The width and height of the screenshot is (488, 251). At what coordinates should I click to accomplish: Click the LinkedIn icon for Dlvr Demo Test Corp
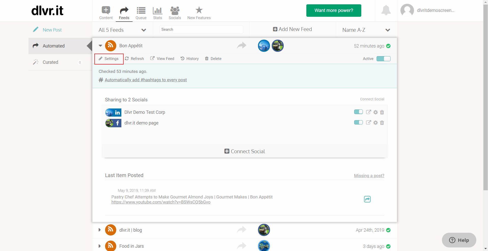pos(117,112)
